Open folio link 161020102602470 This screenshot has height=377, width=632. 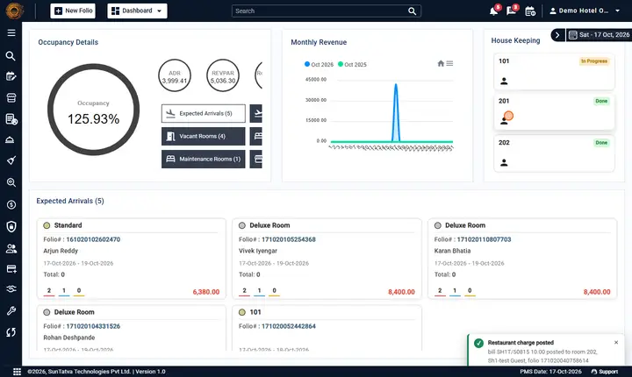[x=93, y=239]
